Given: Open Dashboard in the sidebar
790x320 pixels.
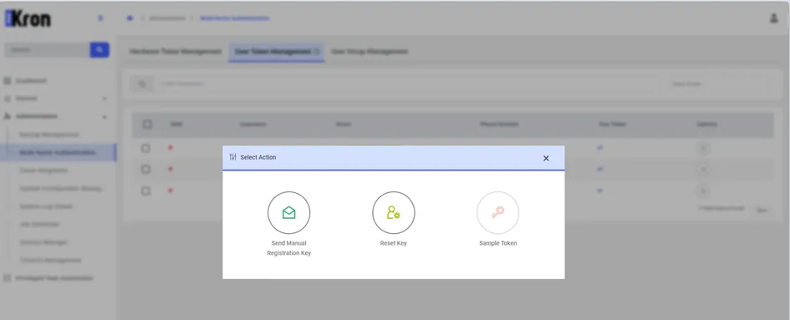Looking at the screenshot, I should click(x=31, y=81).
